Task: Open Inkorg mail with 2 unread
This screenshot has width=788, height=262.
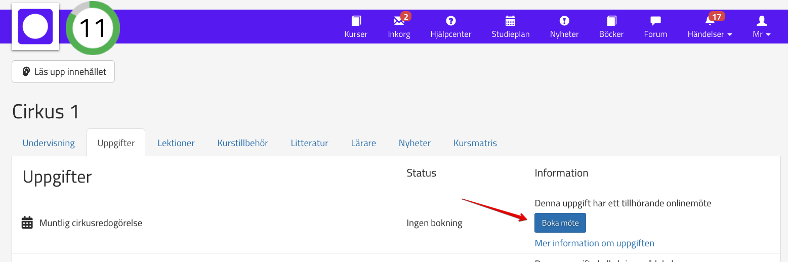Action: 399,21
